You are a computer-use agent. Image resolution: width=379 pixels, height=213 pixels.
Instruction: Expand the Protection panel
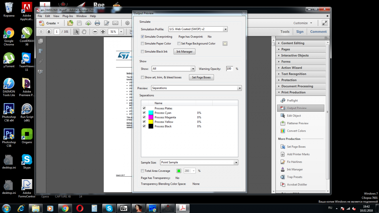click(x=301, y=80)
